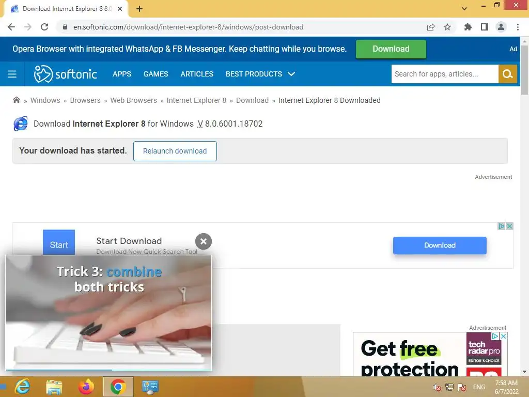Open the banner ad AdChoices icon
The image size is (529, 397).
point(502,226)
